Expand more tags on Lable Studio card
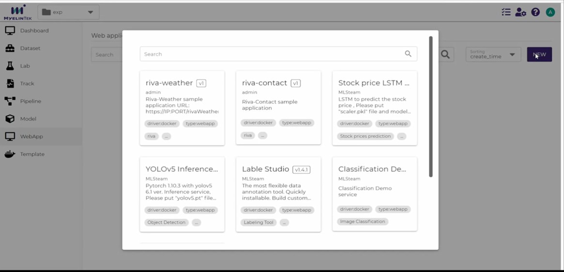Viewport: 564px width, 272px height. click(x=284, y=223)
